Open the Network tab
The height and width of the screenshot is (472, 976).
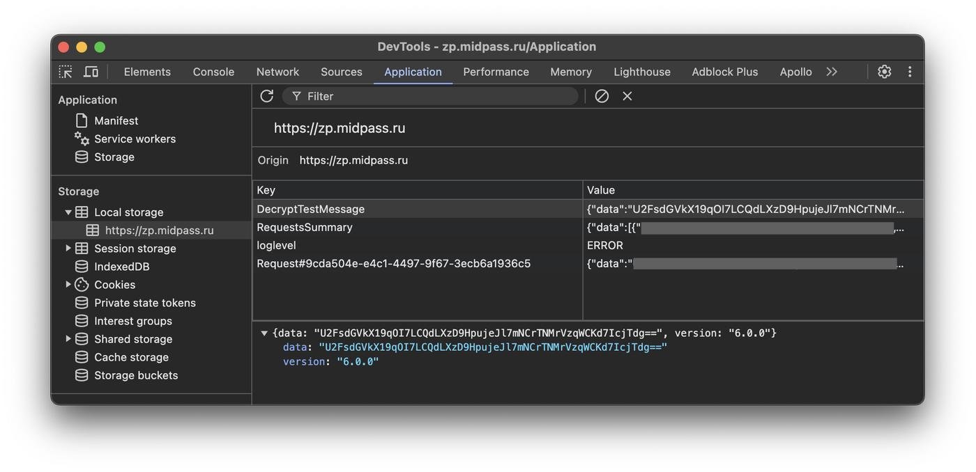coord(277,72)
